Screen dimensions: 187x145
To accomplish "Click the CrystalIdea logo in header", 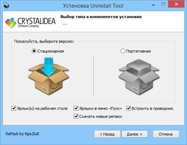I will click(30, 22).
